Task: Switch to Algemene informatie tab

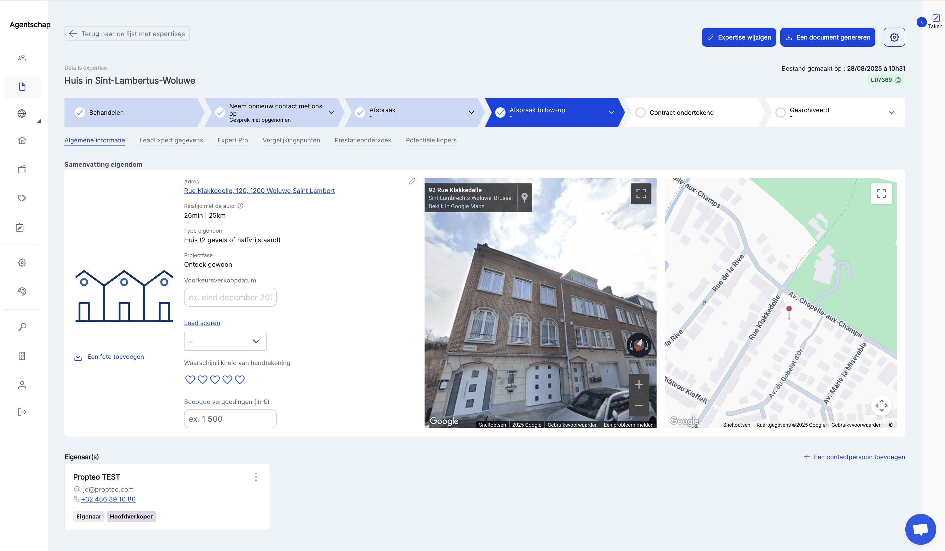Action: pos(95,140)
